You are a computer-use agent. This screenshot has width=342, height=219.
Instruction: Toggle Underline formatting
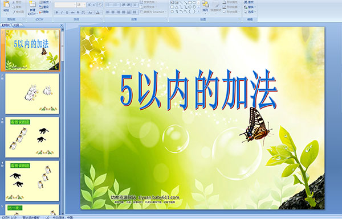[67, 13]
